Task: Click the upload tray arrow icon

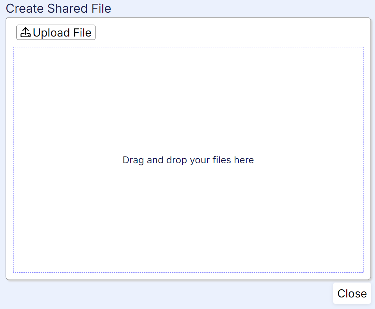Action: [25, 33]
